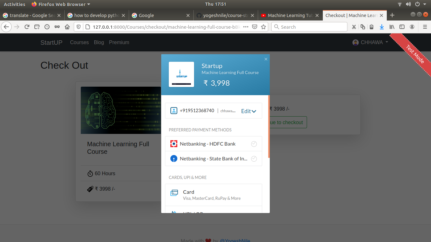Click the 60 Hours duration text

pyautogui.click(x=105, y=173)
